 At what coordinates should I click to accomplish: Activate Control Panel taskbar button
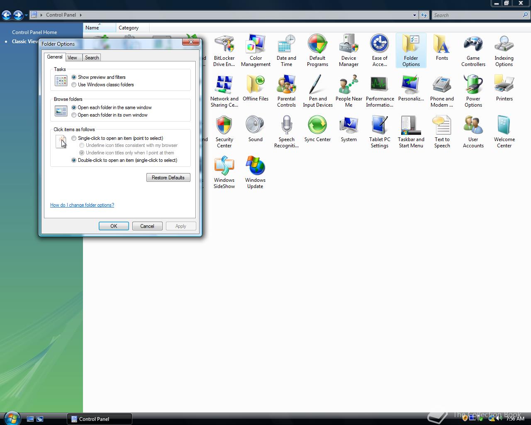100,419
